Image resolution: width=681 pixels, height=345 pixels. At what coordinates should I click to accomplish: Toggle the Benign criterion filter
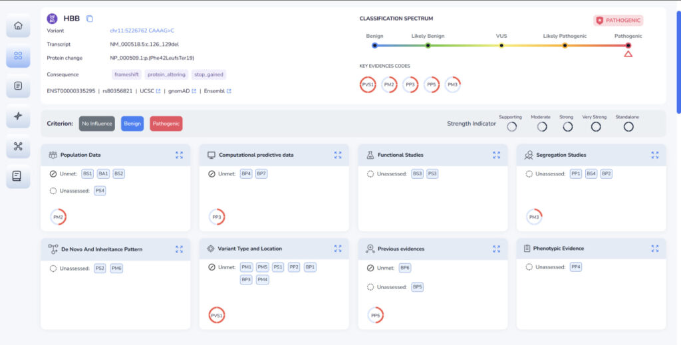tap(132, 124)
